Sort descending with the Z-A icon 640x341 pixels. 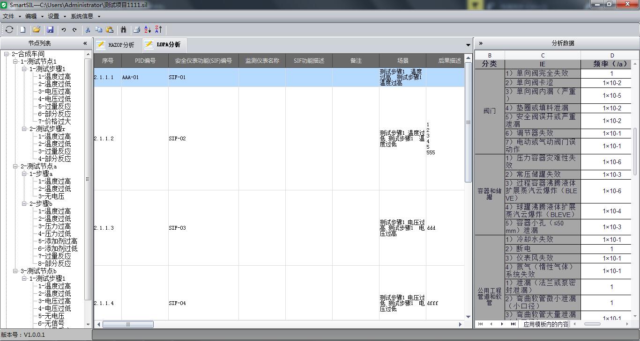tap(158, 29)
